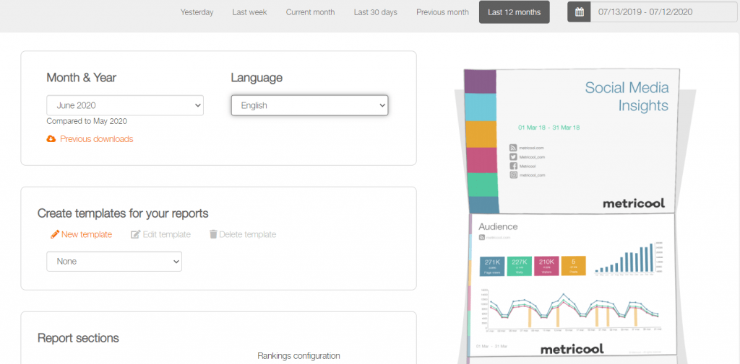Click the 'Report sections' heading
Viewport: 740px width, 364px height.
click(78, 338)
